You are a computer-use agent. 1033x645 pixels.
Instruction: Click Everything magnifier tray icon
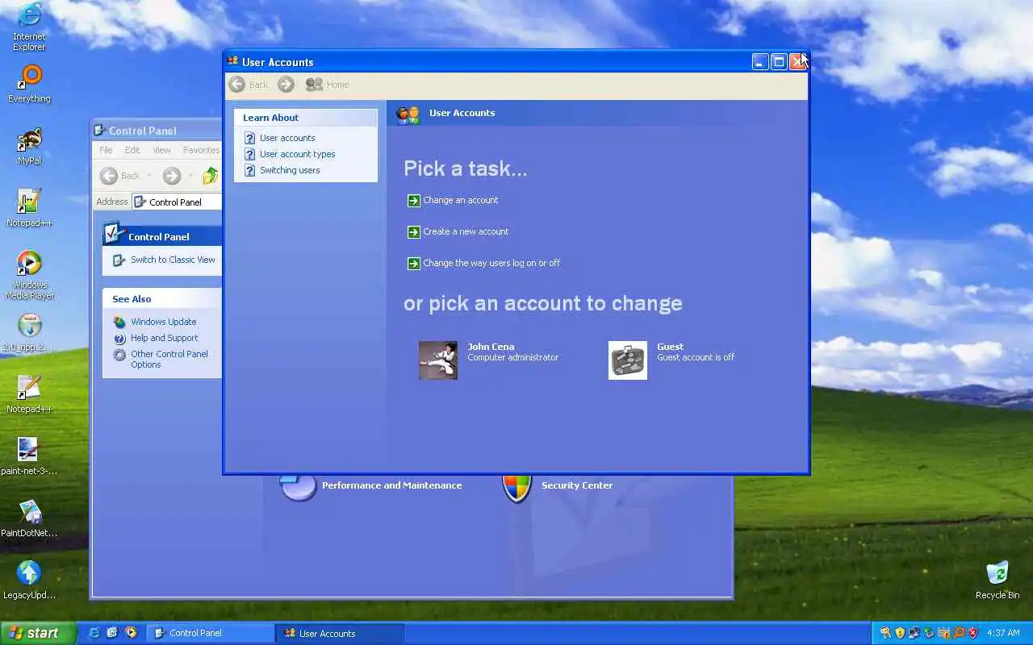point(960,633)
